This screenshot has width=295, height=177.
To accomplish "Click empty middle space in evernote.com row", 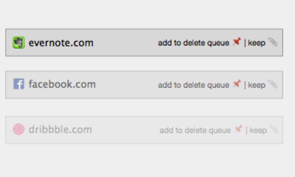I will click(x=125, y=43).
